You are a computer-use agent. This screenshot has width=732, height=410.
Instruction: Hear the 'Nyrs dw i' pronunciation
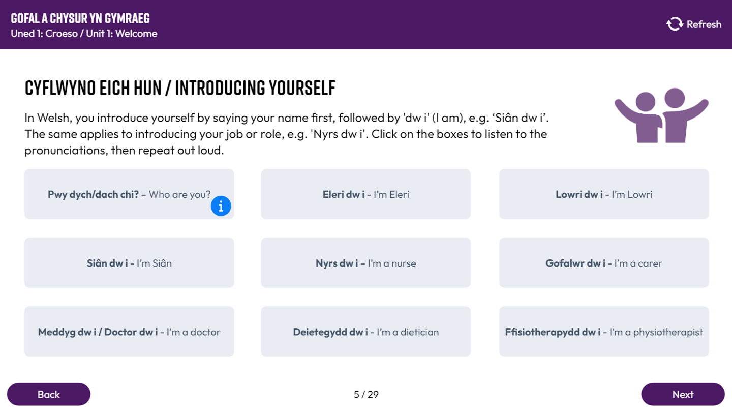(365, 263)
